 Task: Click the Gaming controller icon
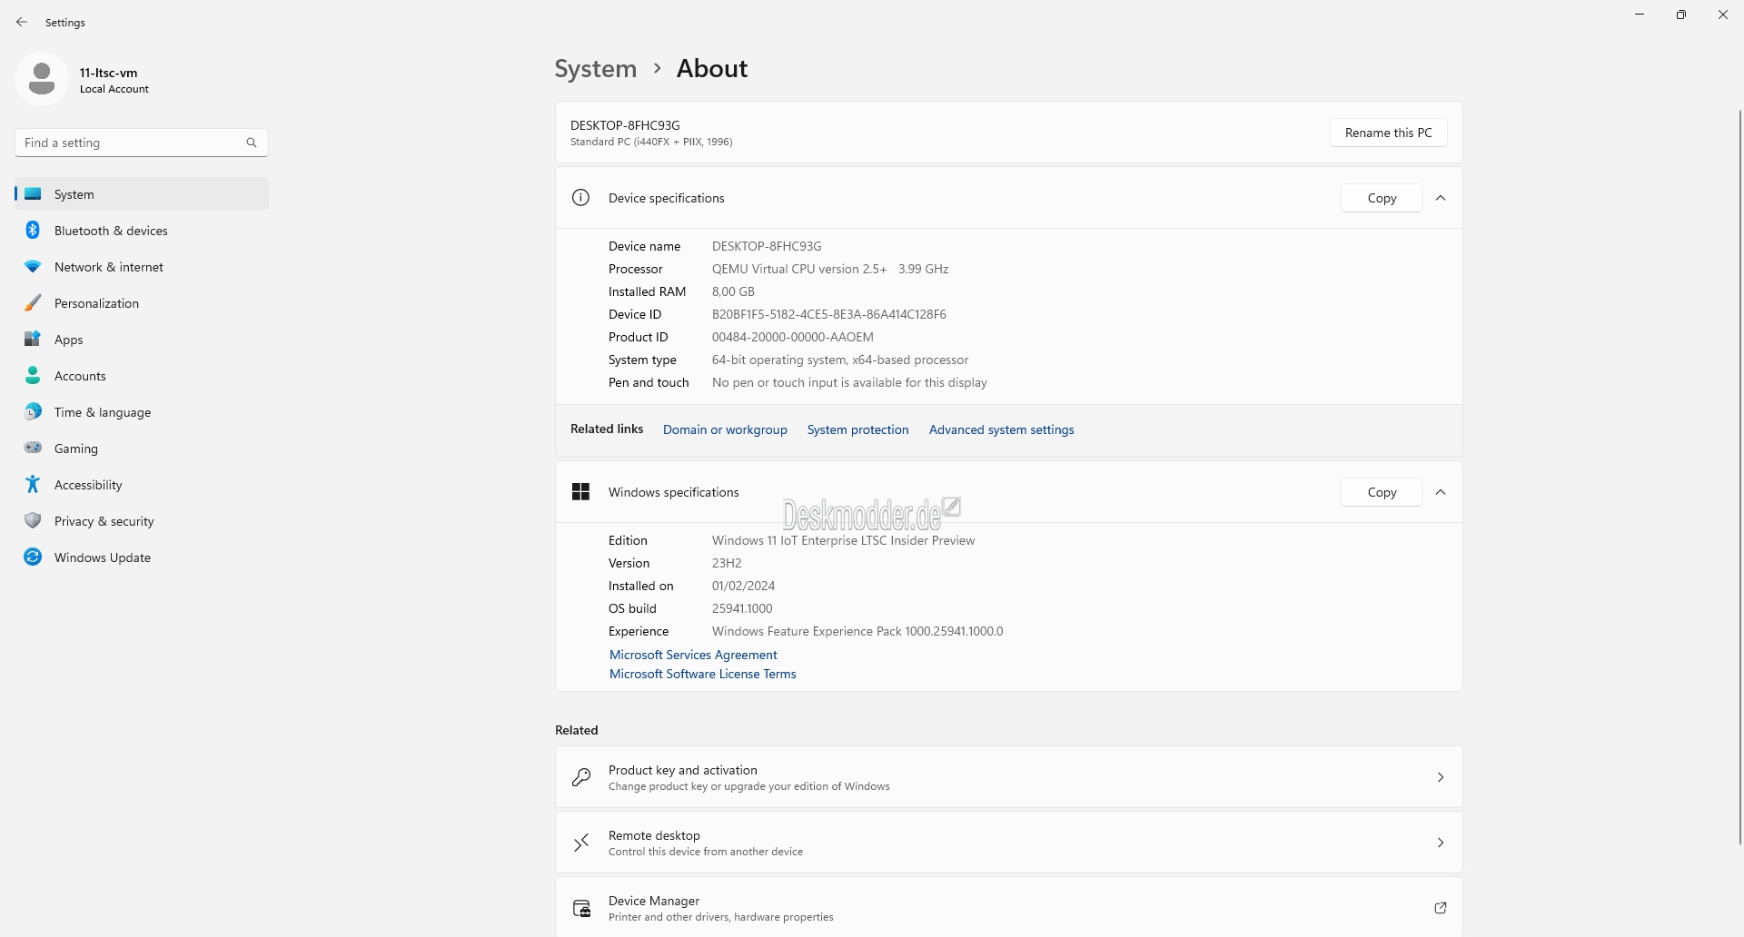coord(33,448)
